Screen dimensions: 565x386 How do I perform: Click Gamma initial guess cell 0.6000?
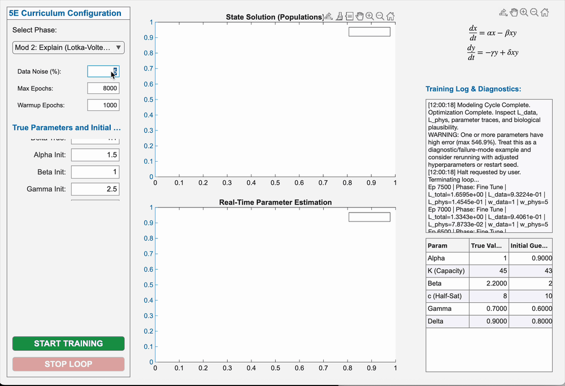point(531,309)
